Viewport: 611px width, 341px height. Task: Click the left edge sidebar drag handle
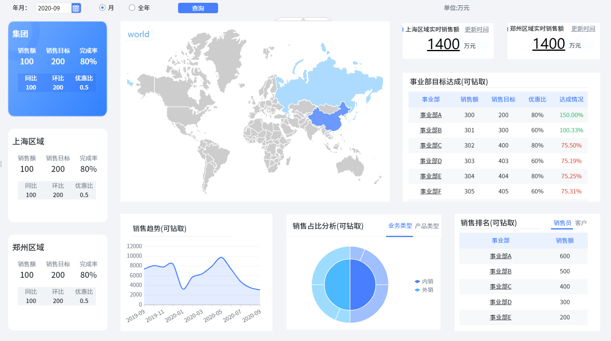[x=1, y=164]
